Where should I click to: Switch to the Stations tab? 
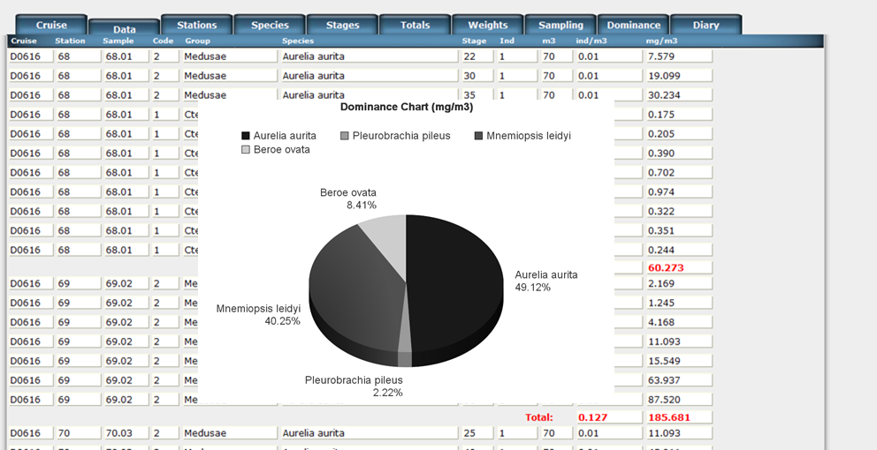click(x=196, y=25)
